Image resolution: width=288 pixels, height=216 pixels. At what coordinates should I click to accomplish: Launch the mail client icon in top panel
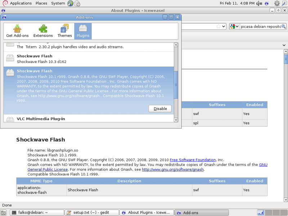pyautogui.click(x=77, y=3)
